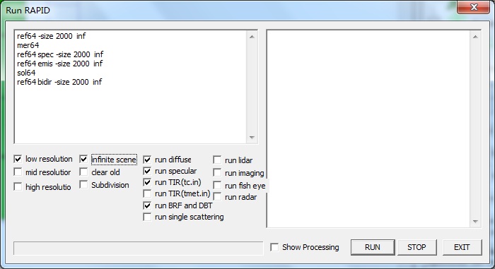The width and height of the screenshot is (495, 269).
Task: Click the RUN button
Action: click(x=373, y=247)
